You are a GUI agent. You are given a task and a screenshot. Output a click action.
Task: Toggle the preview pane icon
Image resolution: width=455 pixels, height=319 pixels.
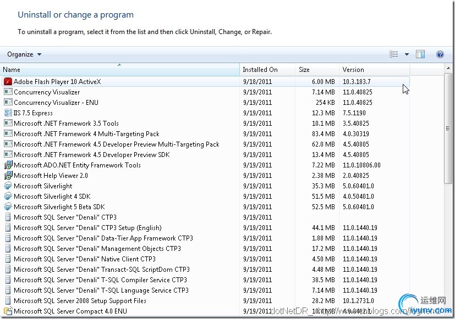coord(420,54)
